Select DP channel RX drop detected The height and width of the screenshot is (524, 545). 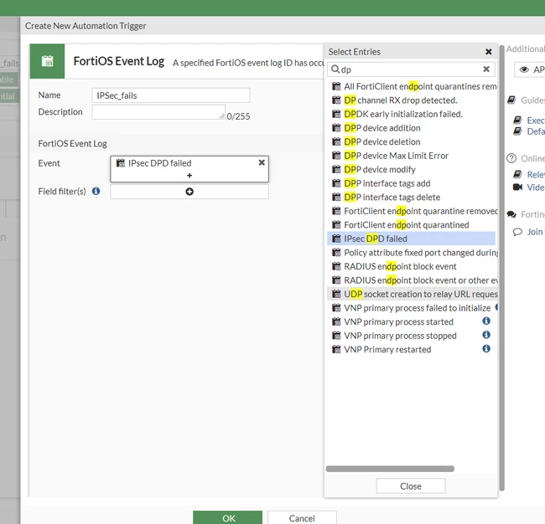coord(411,100)
